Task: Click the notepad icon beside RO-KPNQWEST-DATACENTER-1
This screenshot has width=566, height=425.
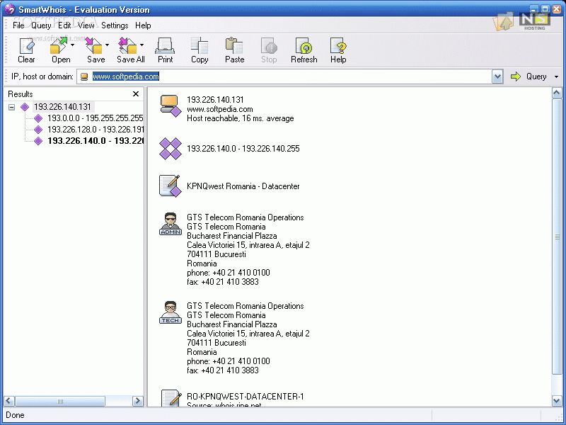Action: pos(171,398)
